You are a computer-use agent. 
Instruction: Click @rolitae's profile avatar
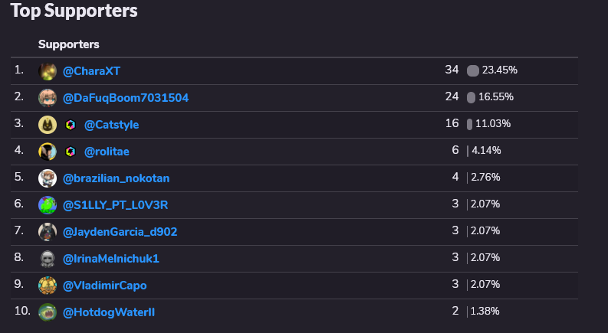point(48,152)
